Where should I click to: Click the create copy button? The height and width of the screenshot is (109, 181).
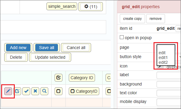(132, 19)
